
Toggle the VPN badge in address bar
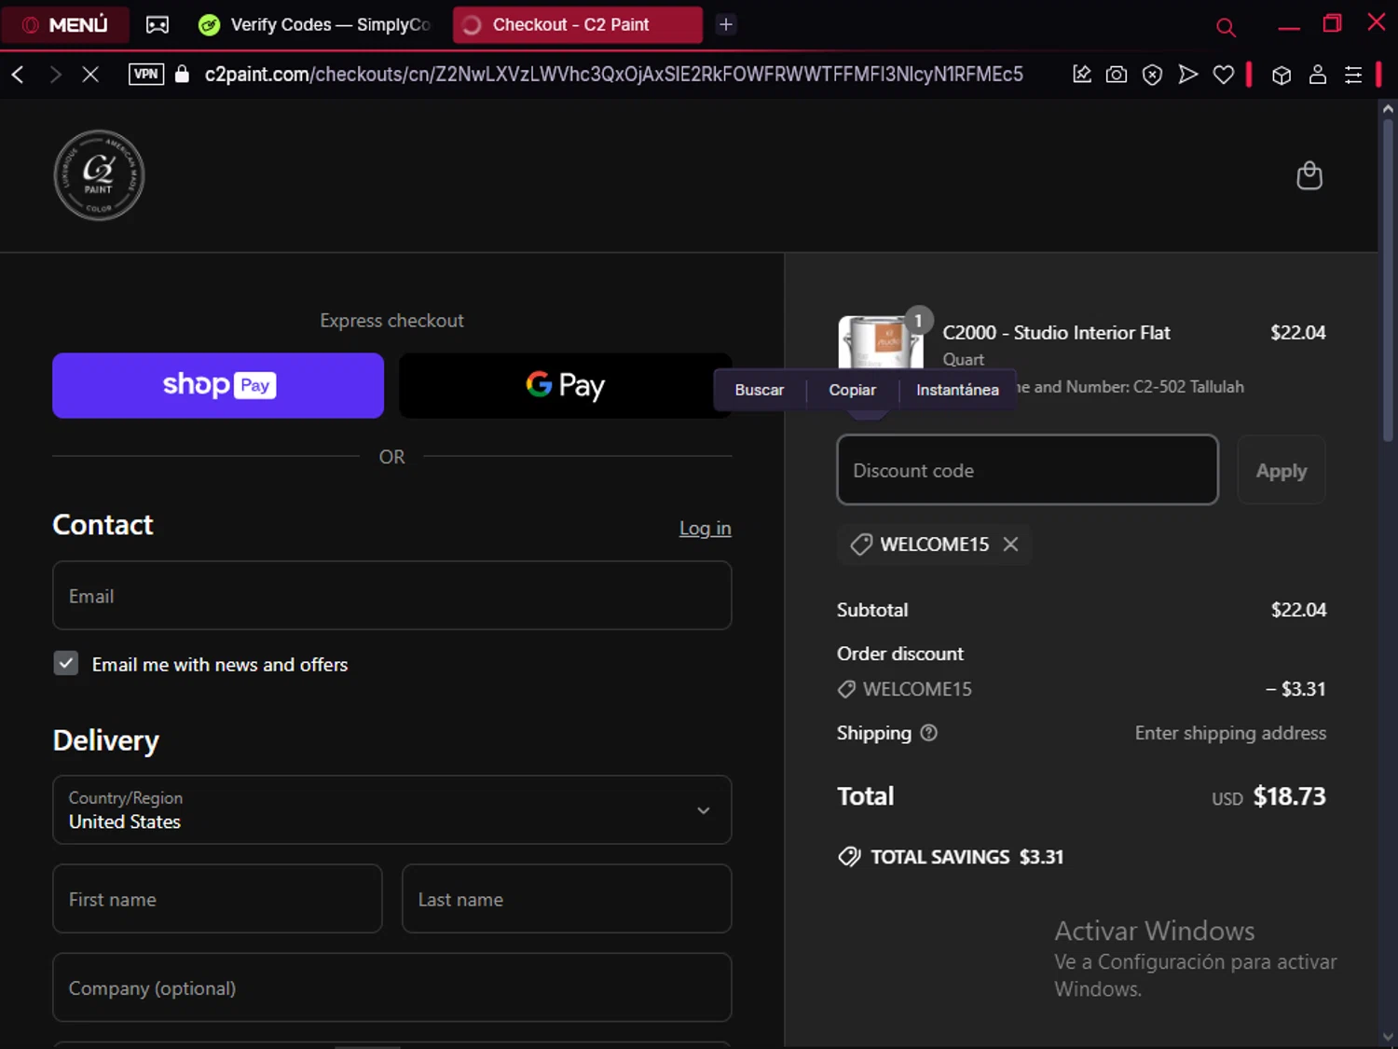coord(146,75)
